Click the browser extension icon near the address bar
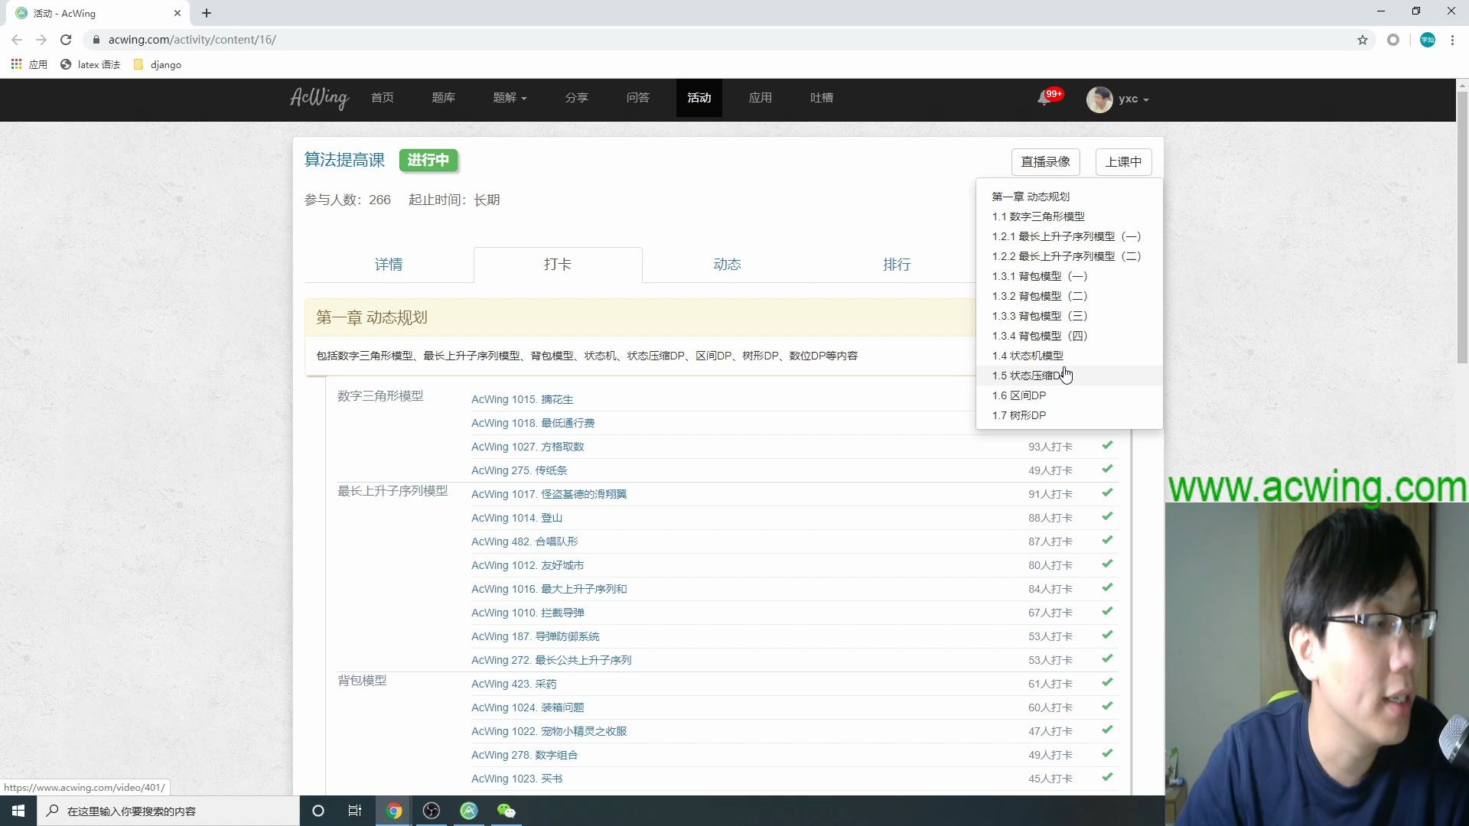 click(1393, 40)
